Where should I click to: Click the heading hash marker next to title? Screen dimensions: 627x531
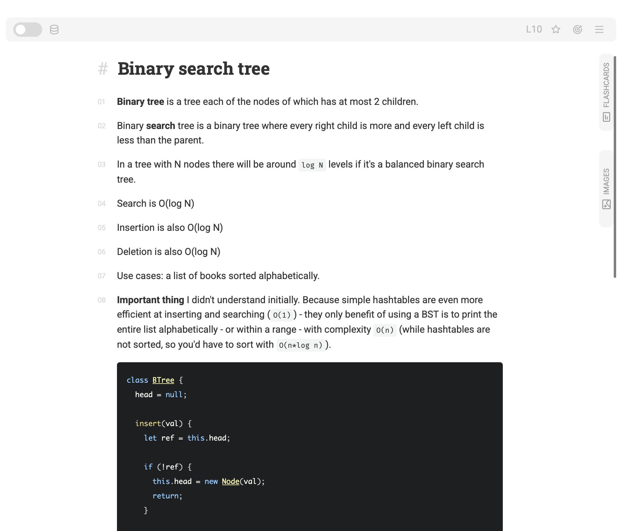pyautogui.click(x=103, y=68)
